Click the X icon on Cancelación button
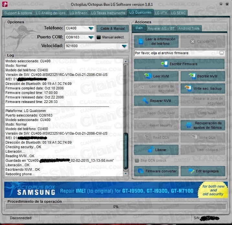The width and height of the screenshot is (232, 225). pos(193,42)
